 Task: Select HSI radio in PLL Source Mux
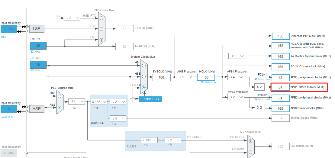coord(60,96)
